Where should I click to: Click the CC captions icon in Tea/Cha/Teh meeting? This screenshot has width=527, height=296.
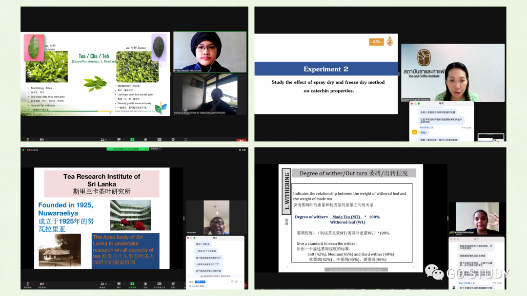click(x=159, y=139)
